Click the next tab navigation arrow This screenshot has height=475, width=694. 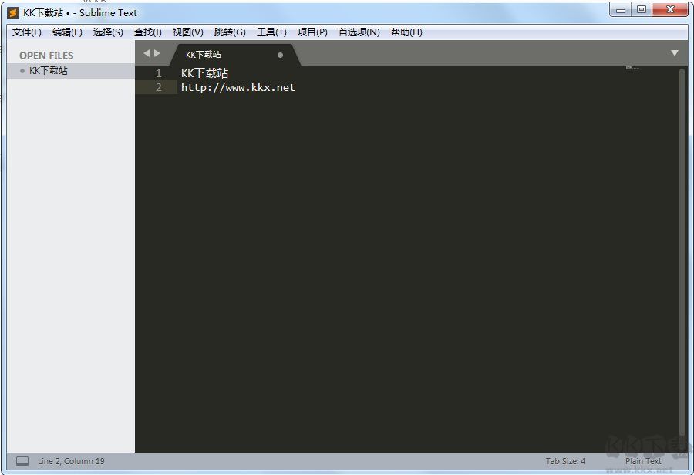[x=157, y=53]
